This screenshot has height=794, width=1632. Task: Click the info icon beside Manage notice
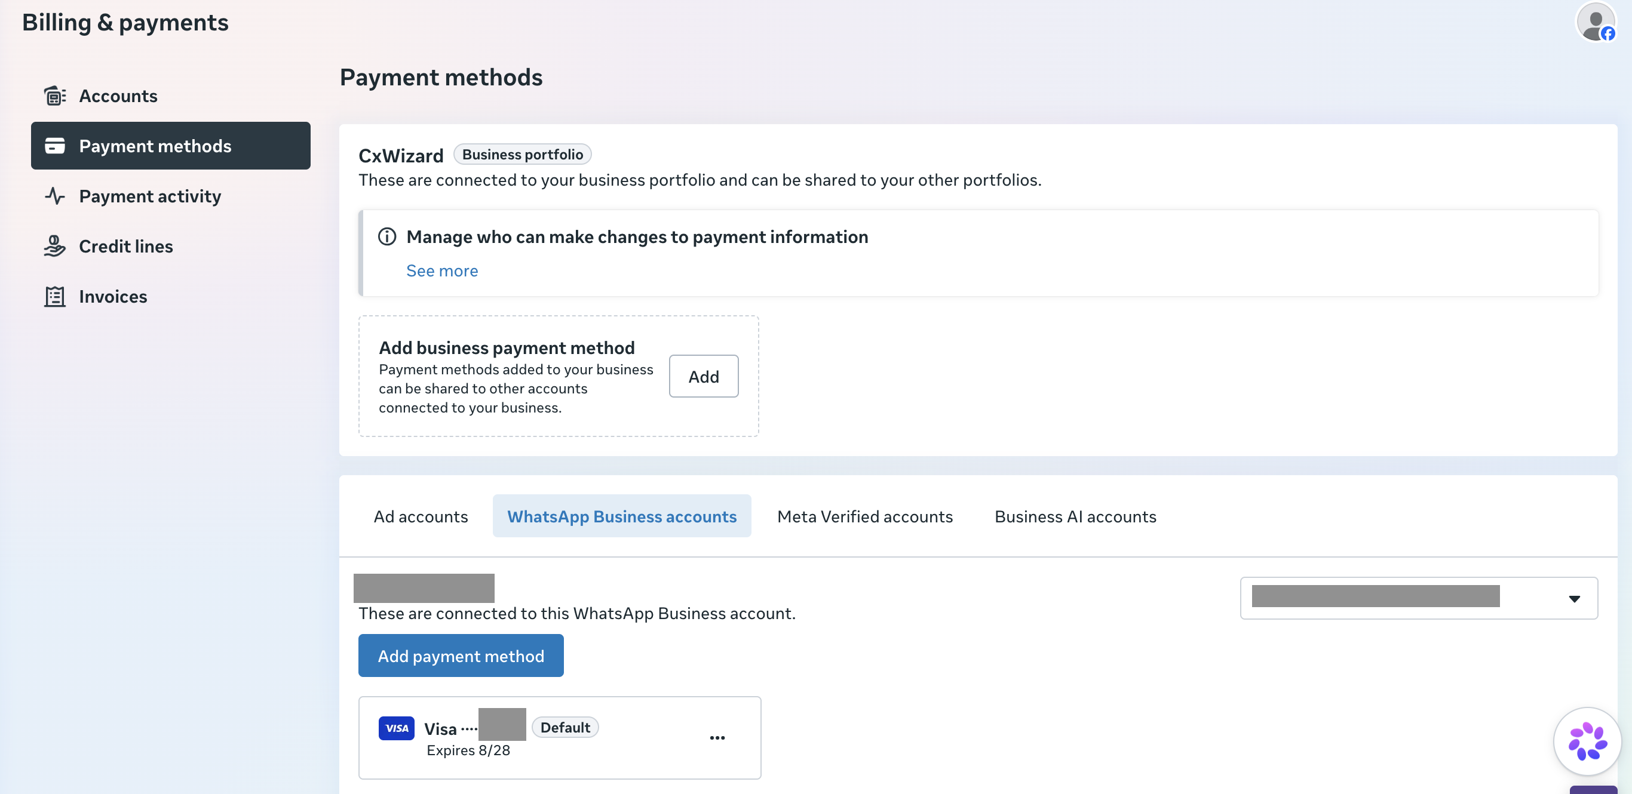tap(387, 237)
